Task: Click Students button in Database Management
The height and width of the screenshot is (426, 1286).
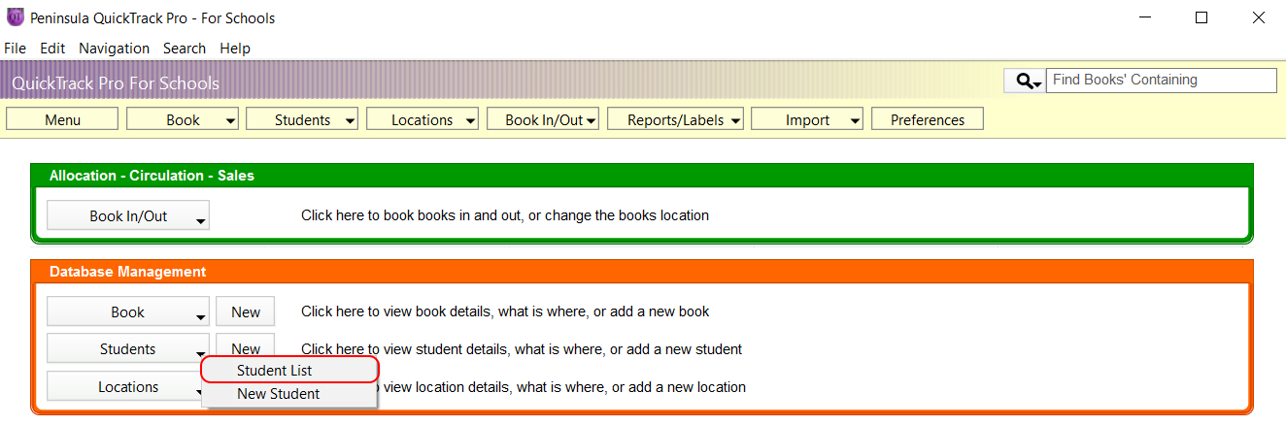Action: pyautogui.click(x=128, y=348)
